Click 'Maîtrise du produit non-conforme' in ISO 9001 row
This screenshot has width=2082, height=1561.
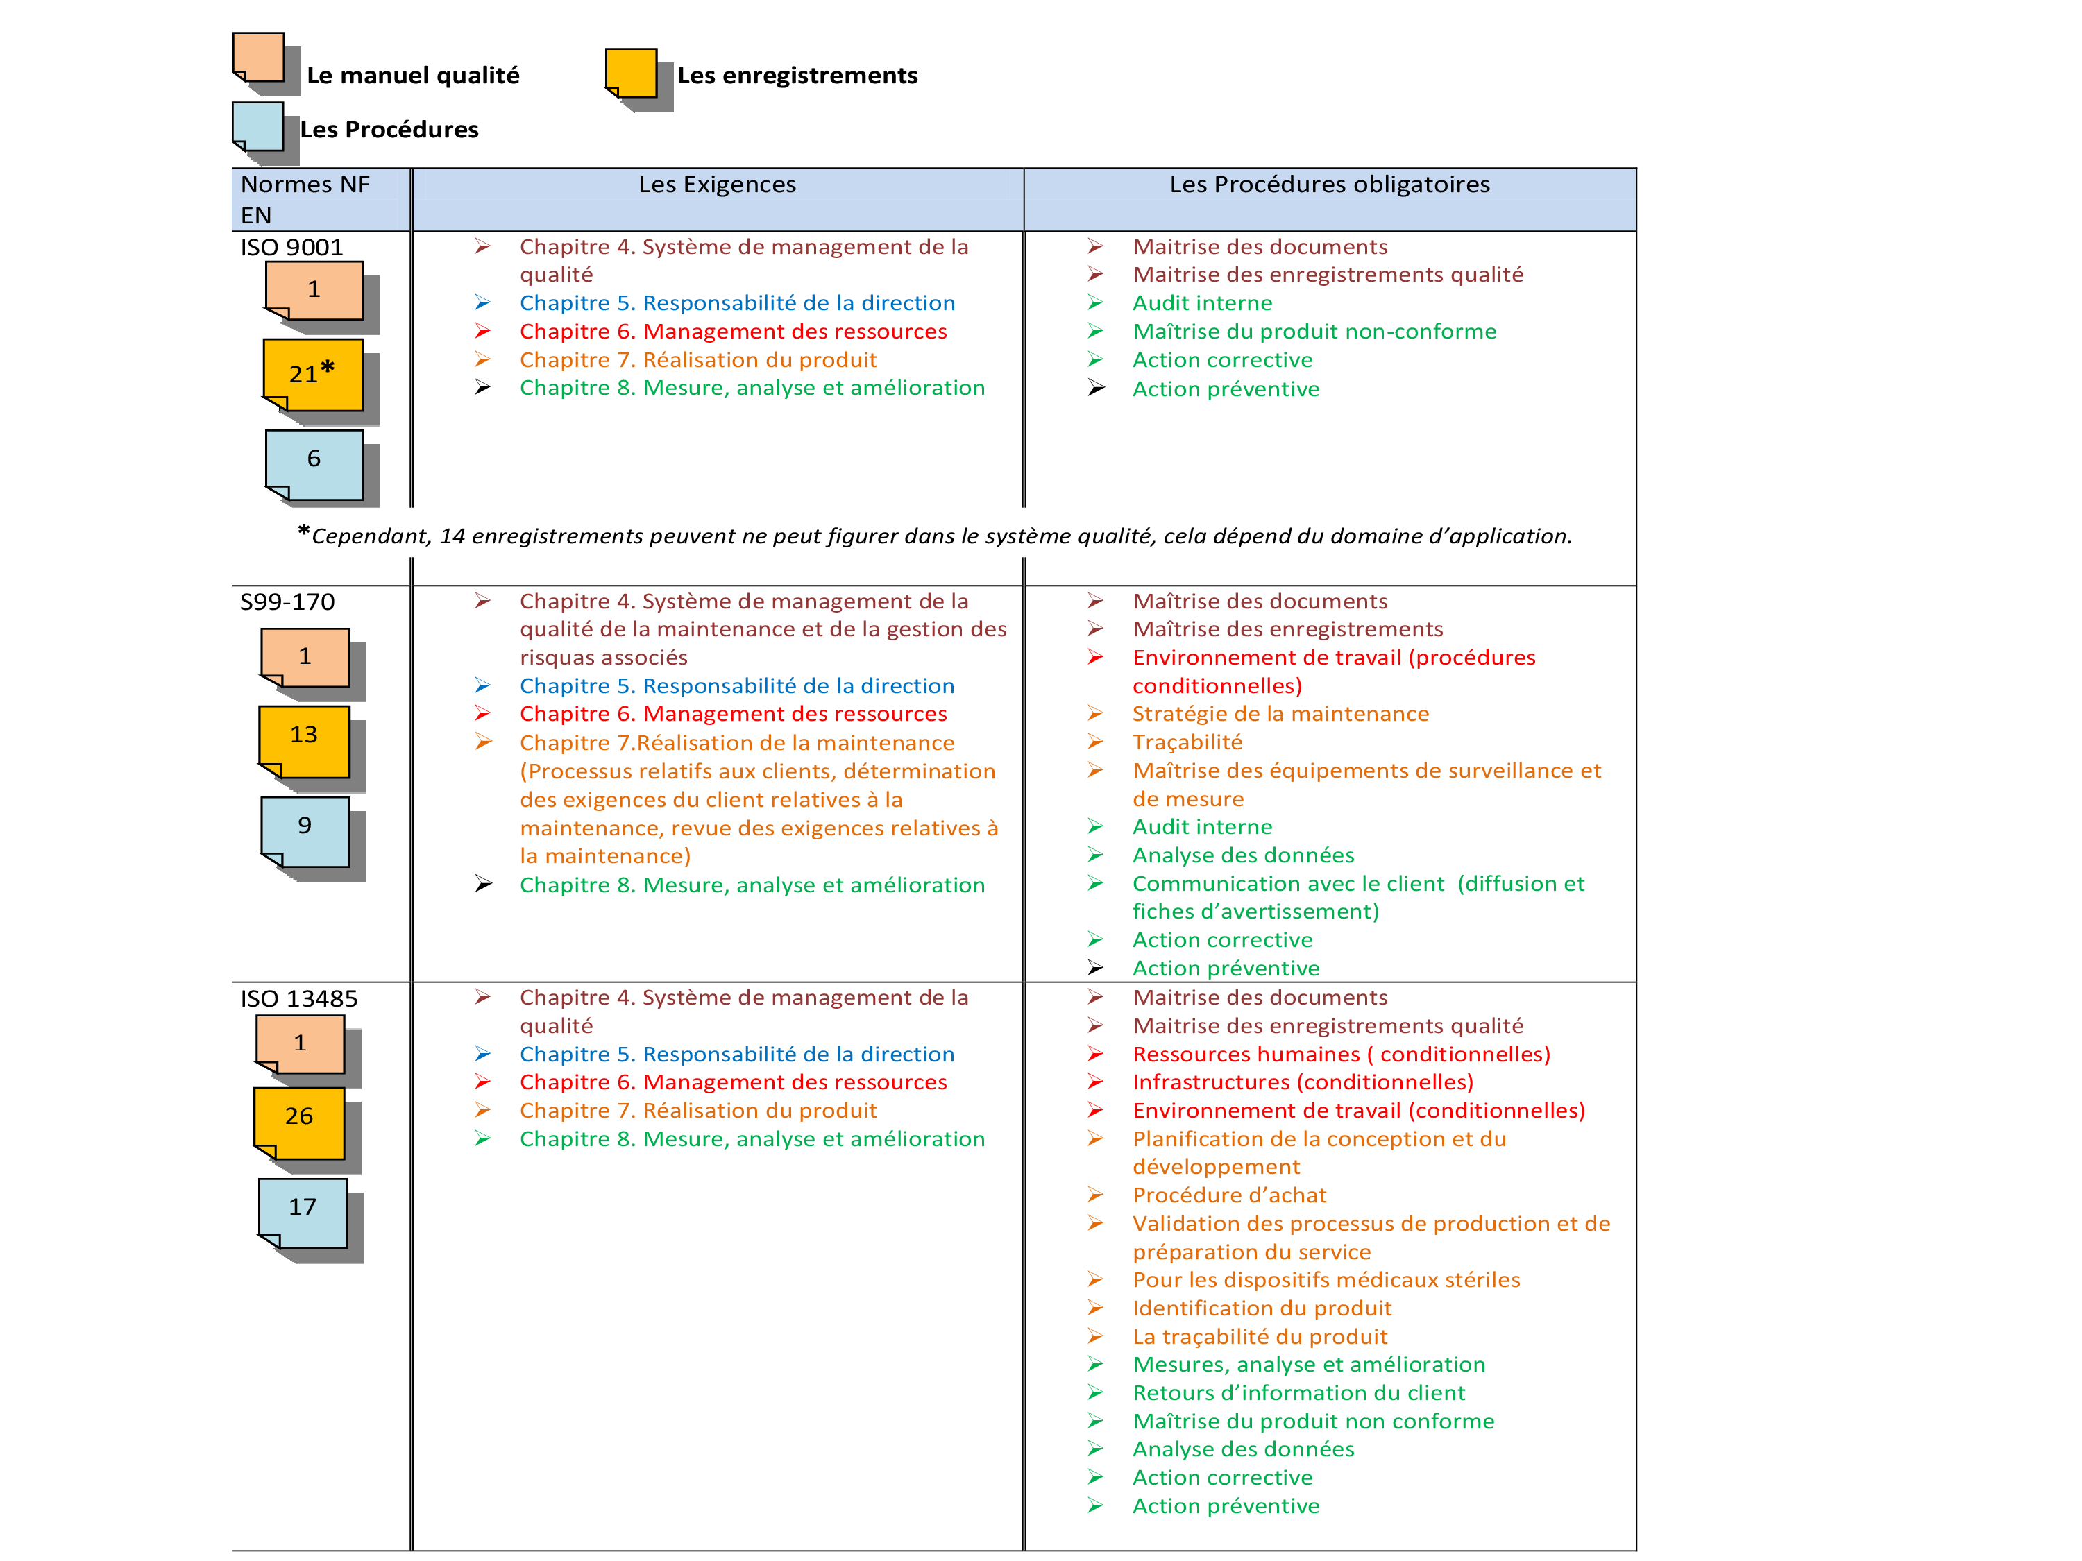pyautogui.click(x=1314, y=332)
